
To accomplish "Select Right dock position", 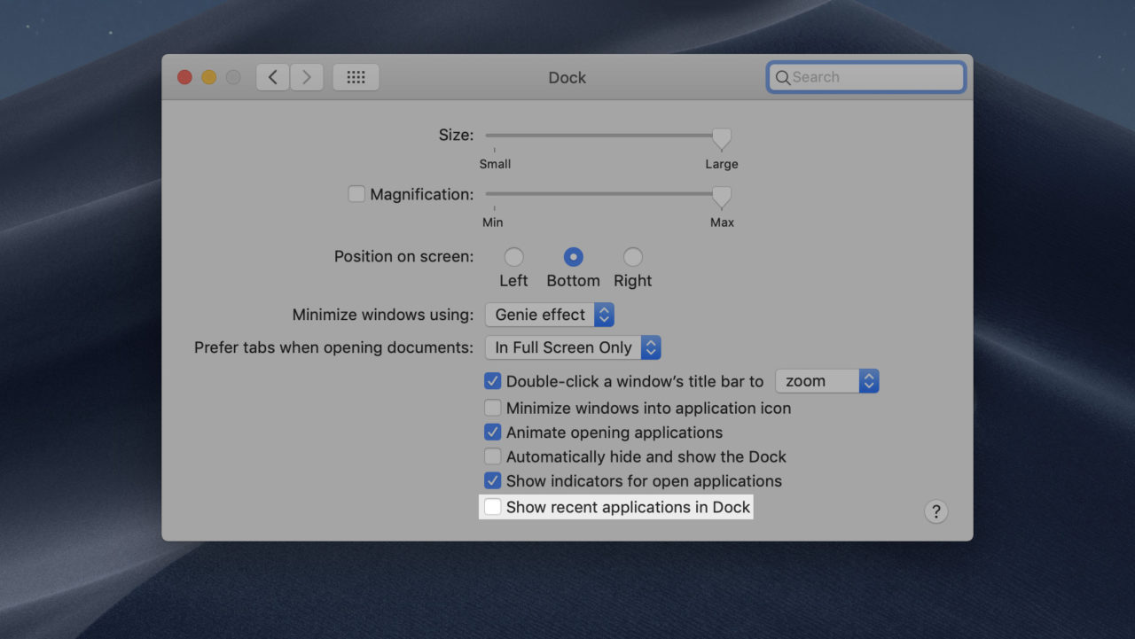I will (x=632, y=257).
